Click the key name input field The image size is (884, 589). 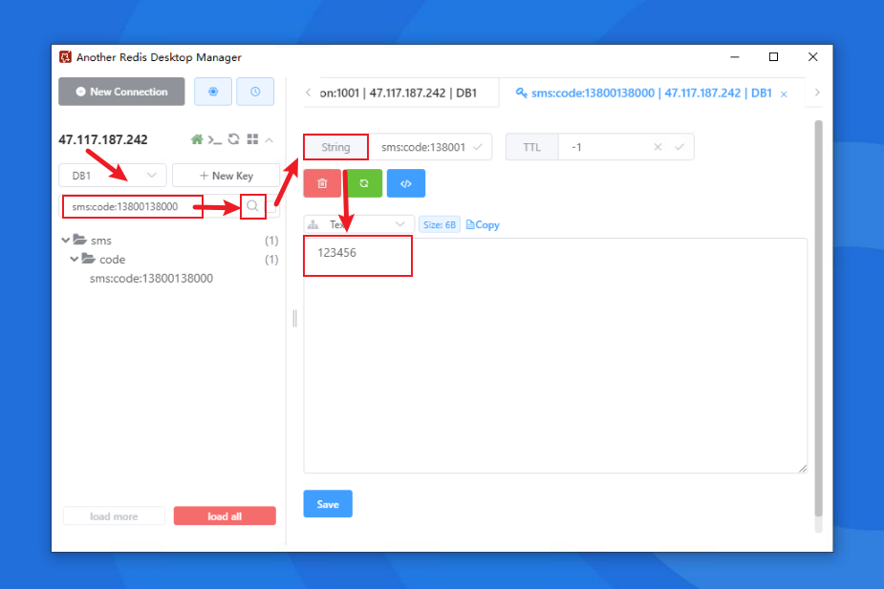coord(422,148)
